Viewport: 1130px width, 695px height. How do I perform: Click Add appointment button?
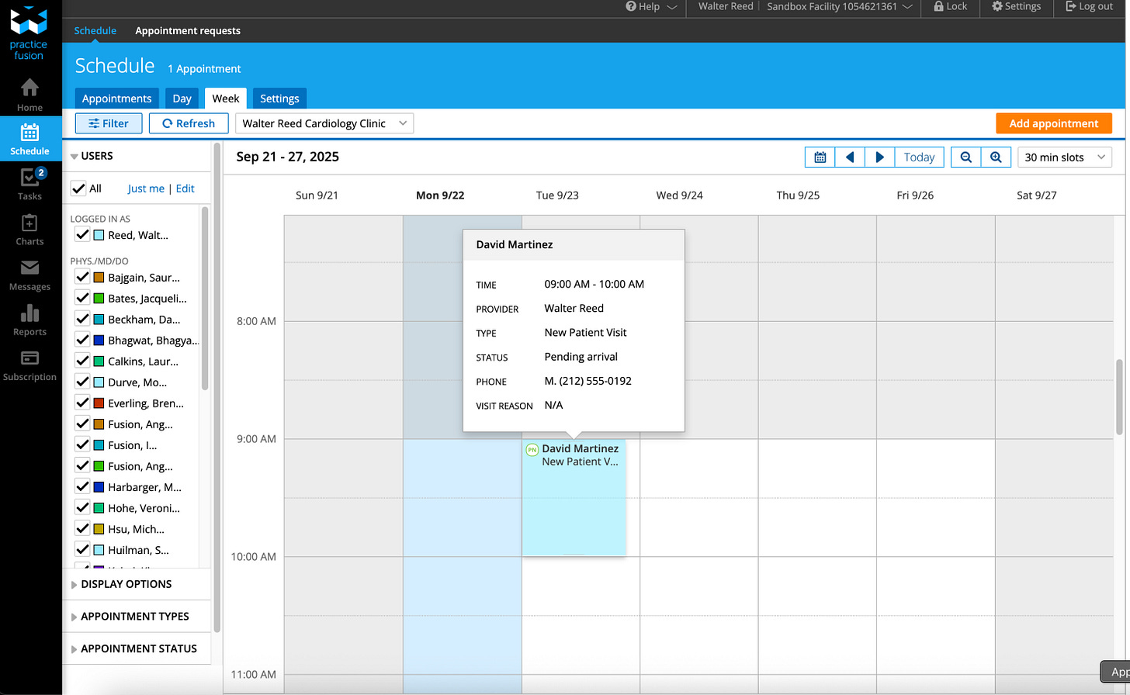click(1054, 123)
